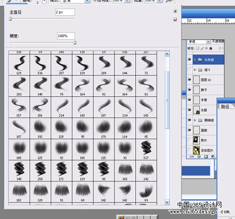Open the brush picker flyout menu arrow
The width and height of the screenshot is (235, 219).
pyautogui.click(x=175, y=11)
